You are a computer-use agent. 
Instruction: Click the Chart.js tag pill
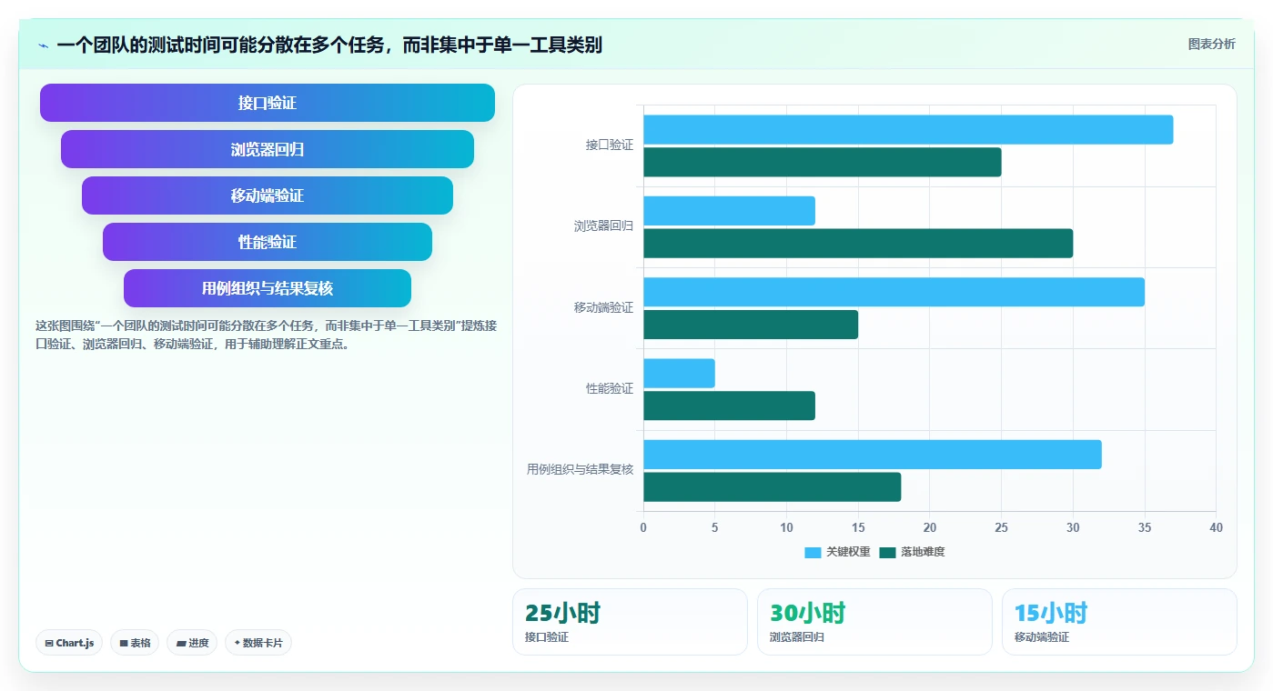click(x=69, y=643)
